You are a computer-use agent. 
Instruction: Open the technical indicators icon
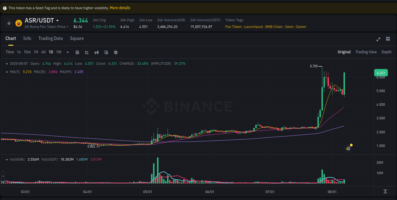pos(97,52)
